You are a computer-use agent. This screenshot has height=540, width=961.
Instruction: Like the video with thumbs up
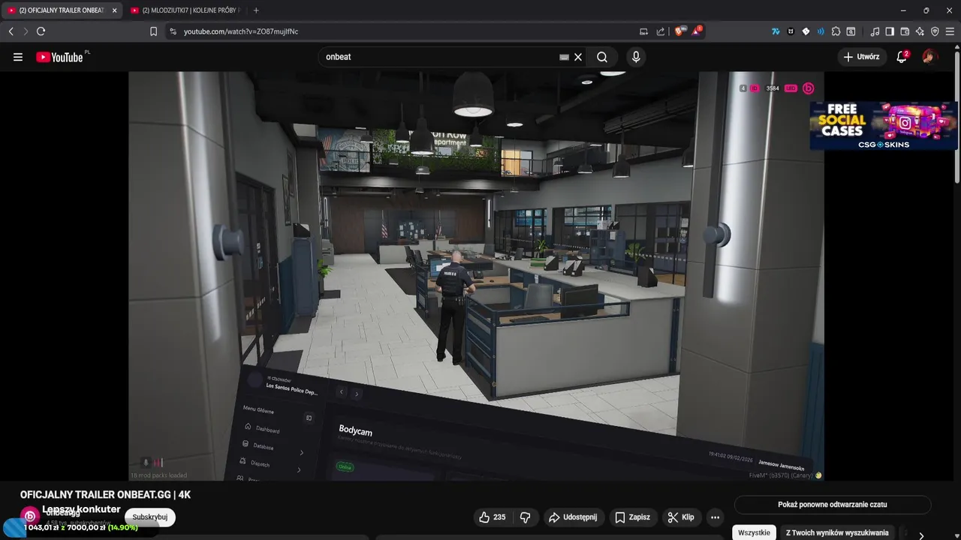pos(492,517)
